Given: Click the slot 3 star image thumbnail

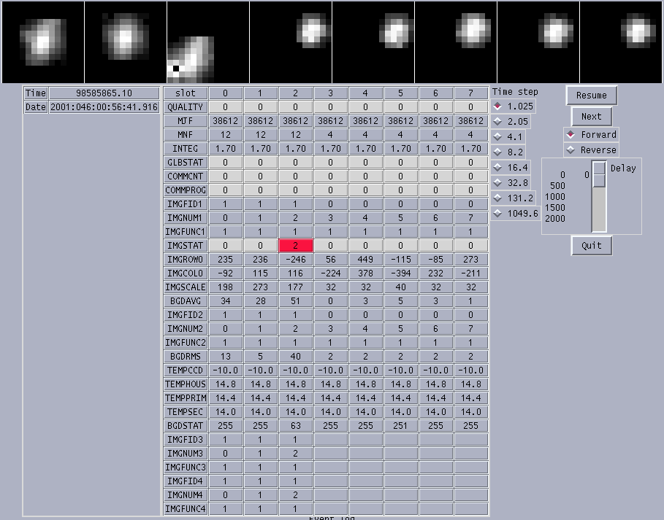Looking at the screenshot, I should pyautogui.click(x=291, y=42).
